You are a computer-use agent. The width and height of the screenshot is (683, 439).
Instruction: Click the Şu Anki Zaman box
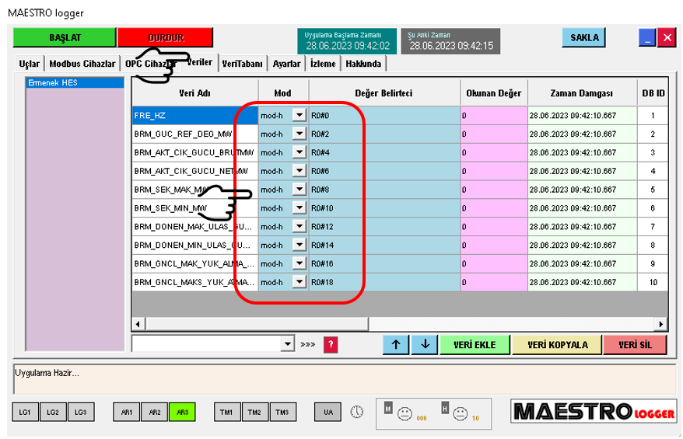[451, 41]
